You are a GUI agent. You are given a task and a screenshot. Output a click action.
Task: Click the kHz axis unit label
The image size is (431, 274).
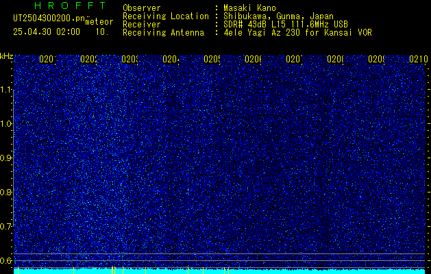(x=6, y=56)
